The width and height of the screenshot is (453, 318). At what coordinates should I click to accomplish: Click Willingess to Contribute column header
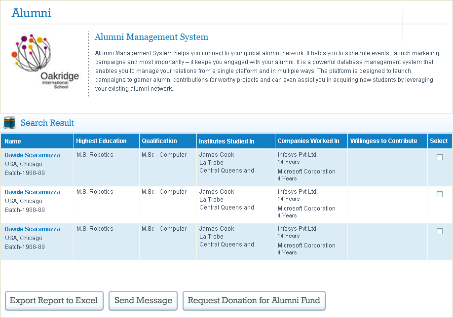tap(383, 141)
